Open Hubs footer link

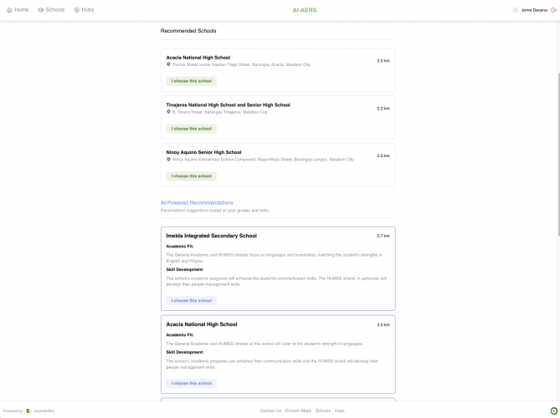tap(339, 410)
